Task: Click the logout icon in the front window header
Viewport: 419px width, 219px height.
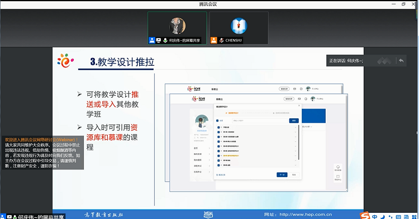Action: (x=306, y=99)
